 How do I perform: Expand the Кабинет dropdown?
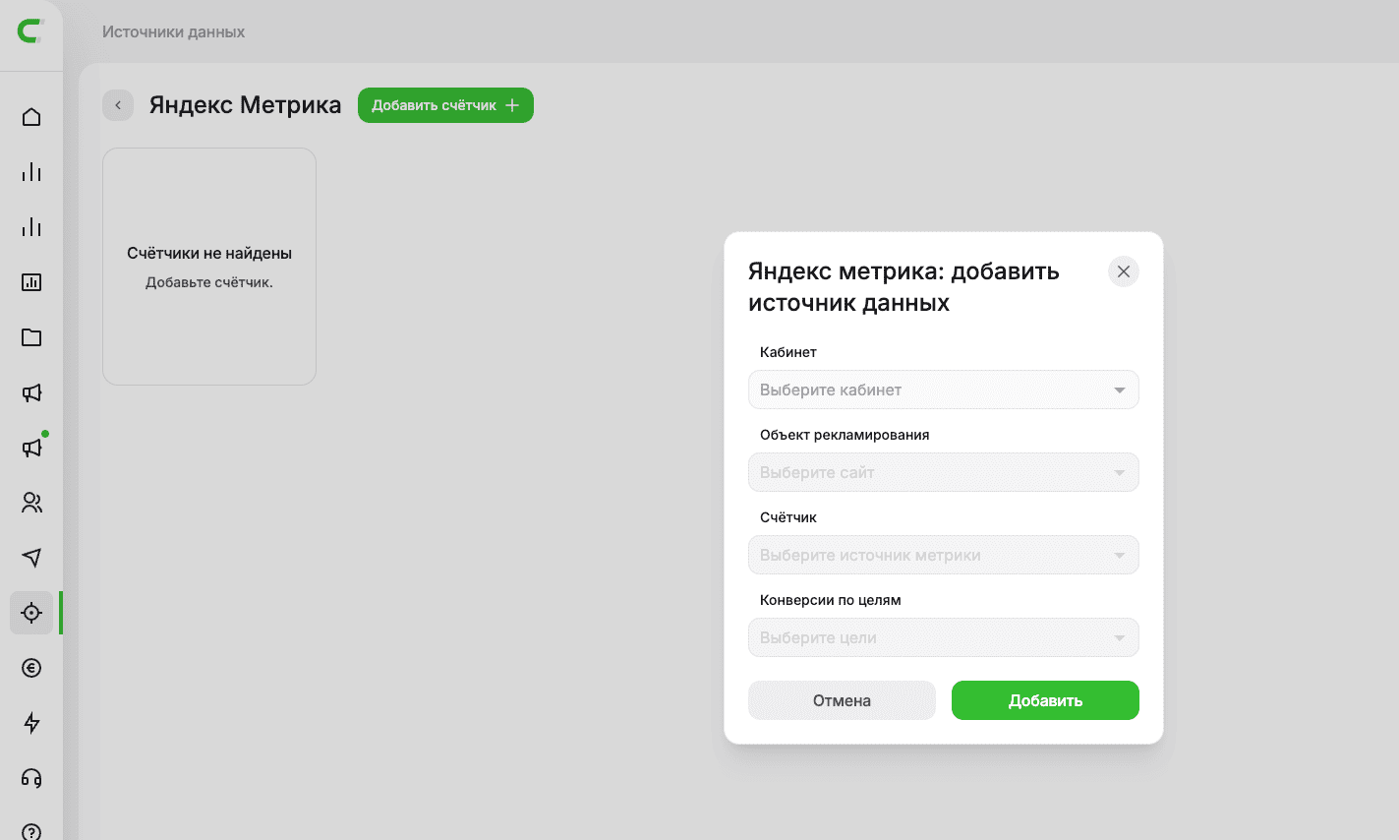944,390
